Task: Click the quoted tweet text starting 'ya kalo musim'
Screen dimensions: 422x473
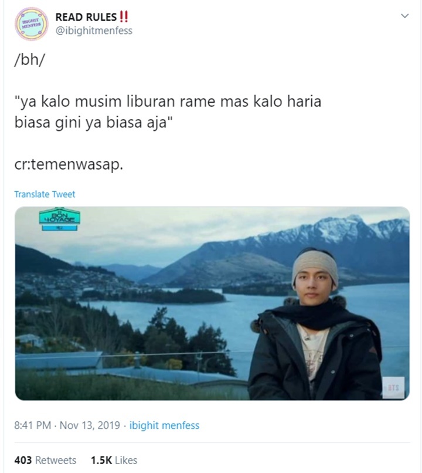Action: pyautogui.click(x=168, y=112)
